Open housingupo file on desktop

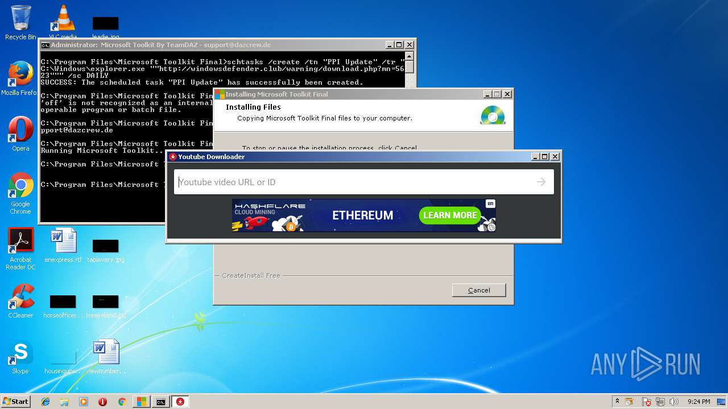(x=63, y=362)
